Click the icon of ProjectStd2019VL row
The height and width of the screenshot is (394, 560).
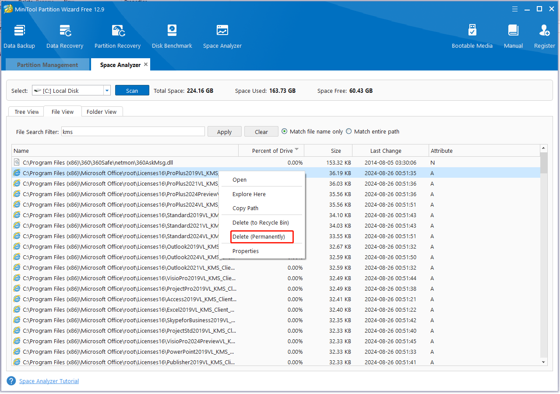pos(17,331)
